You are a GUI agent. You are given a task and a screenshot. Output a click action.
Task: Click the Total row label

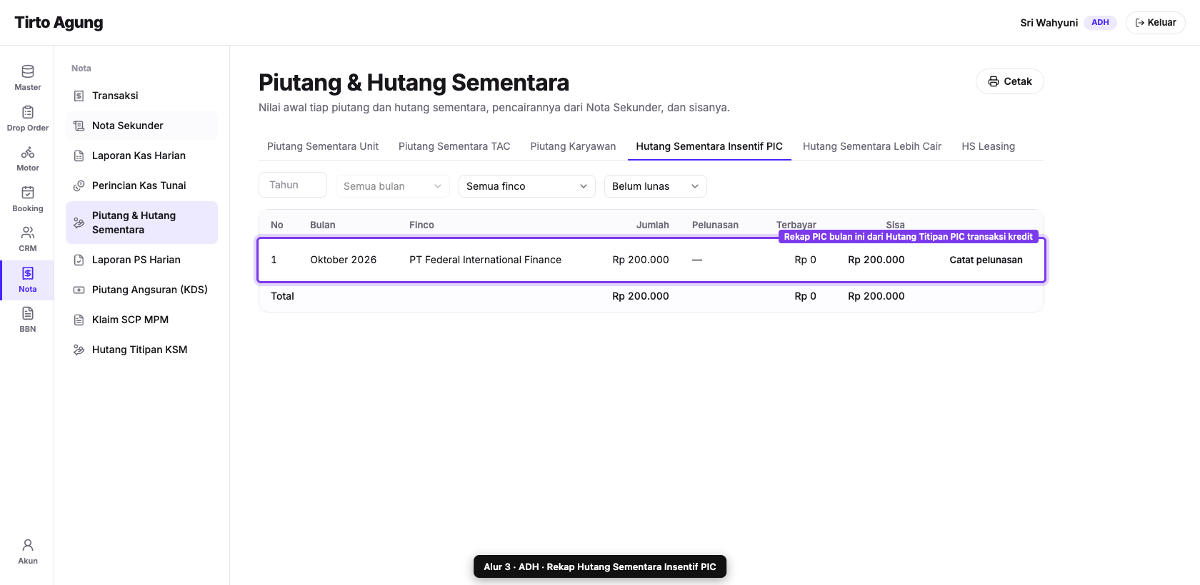click(282, 296)
